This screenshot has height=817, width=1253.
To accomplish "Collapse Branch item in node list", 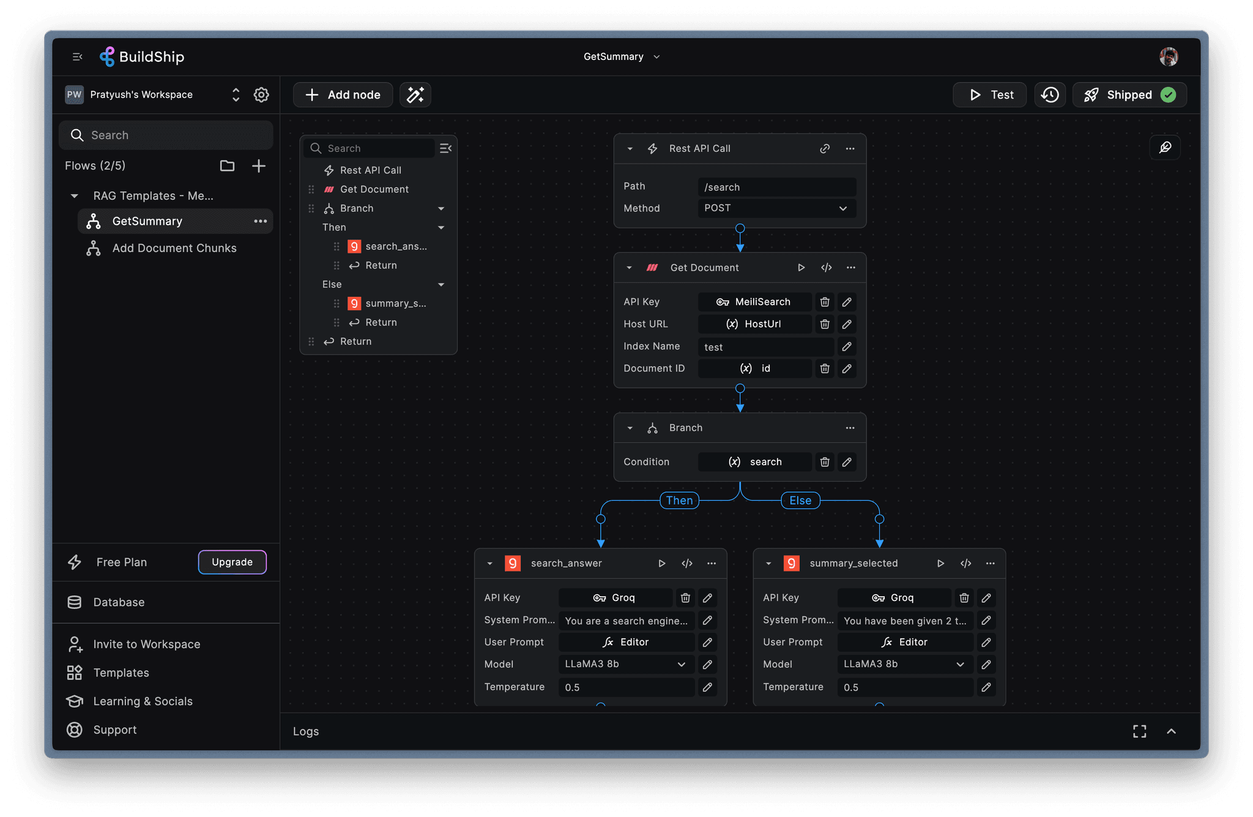I will (x=441, y=209).
